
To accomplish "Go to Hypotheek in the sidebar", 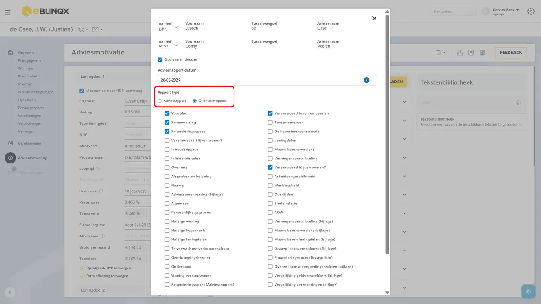I will point(27,100).
